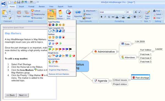Insert a Relationship
The width and height of the screenshot is (165, 101).
point(38,14)
